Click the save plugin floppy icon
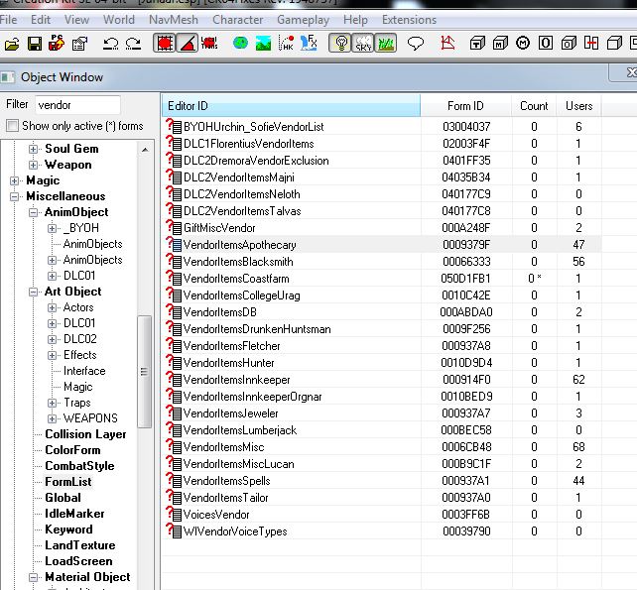637x590 pixels. (x=34, y=43)
